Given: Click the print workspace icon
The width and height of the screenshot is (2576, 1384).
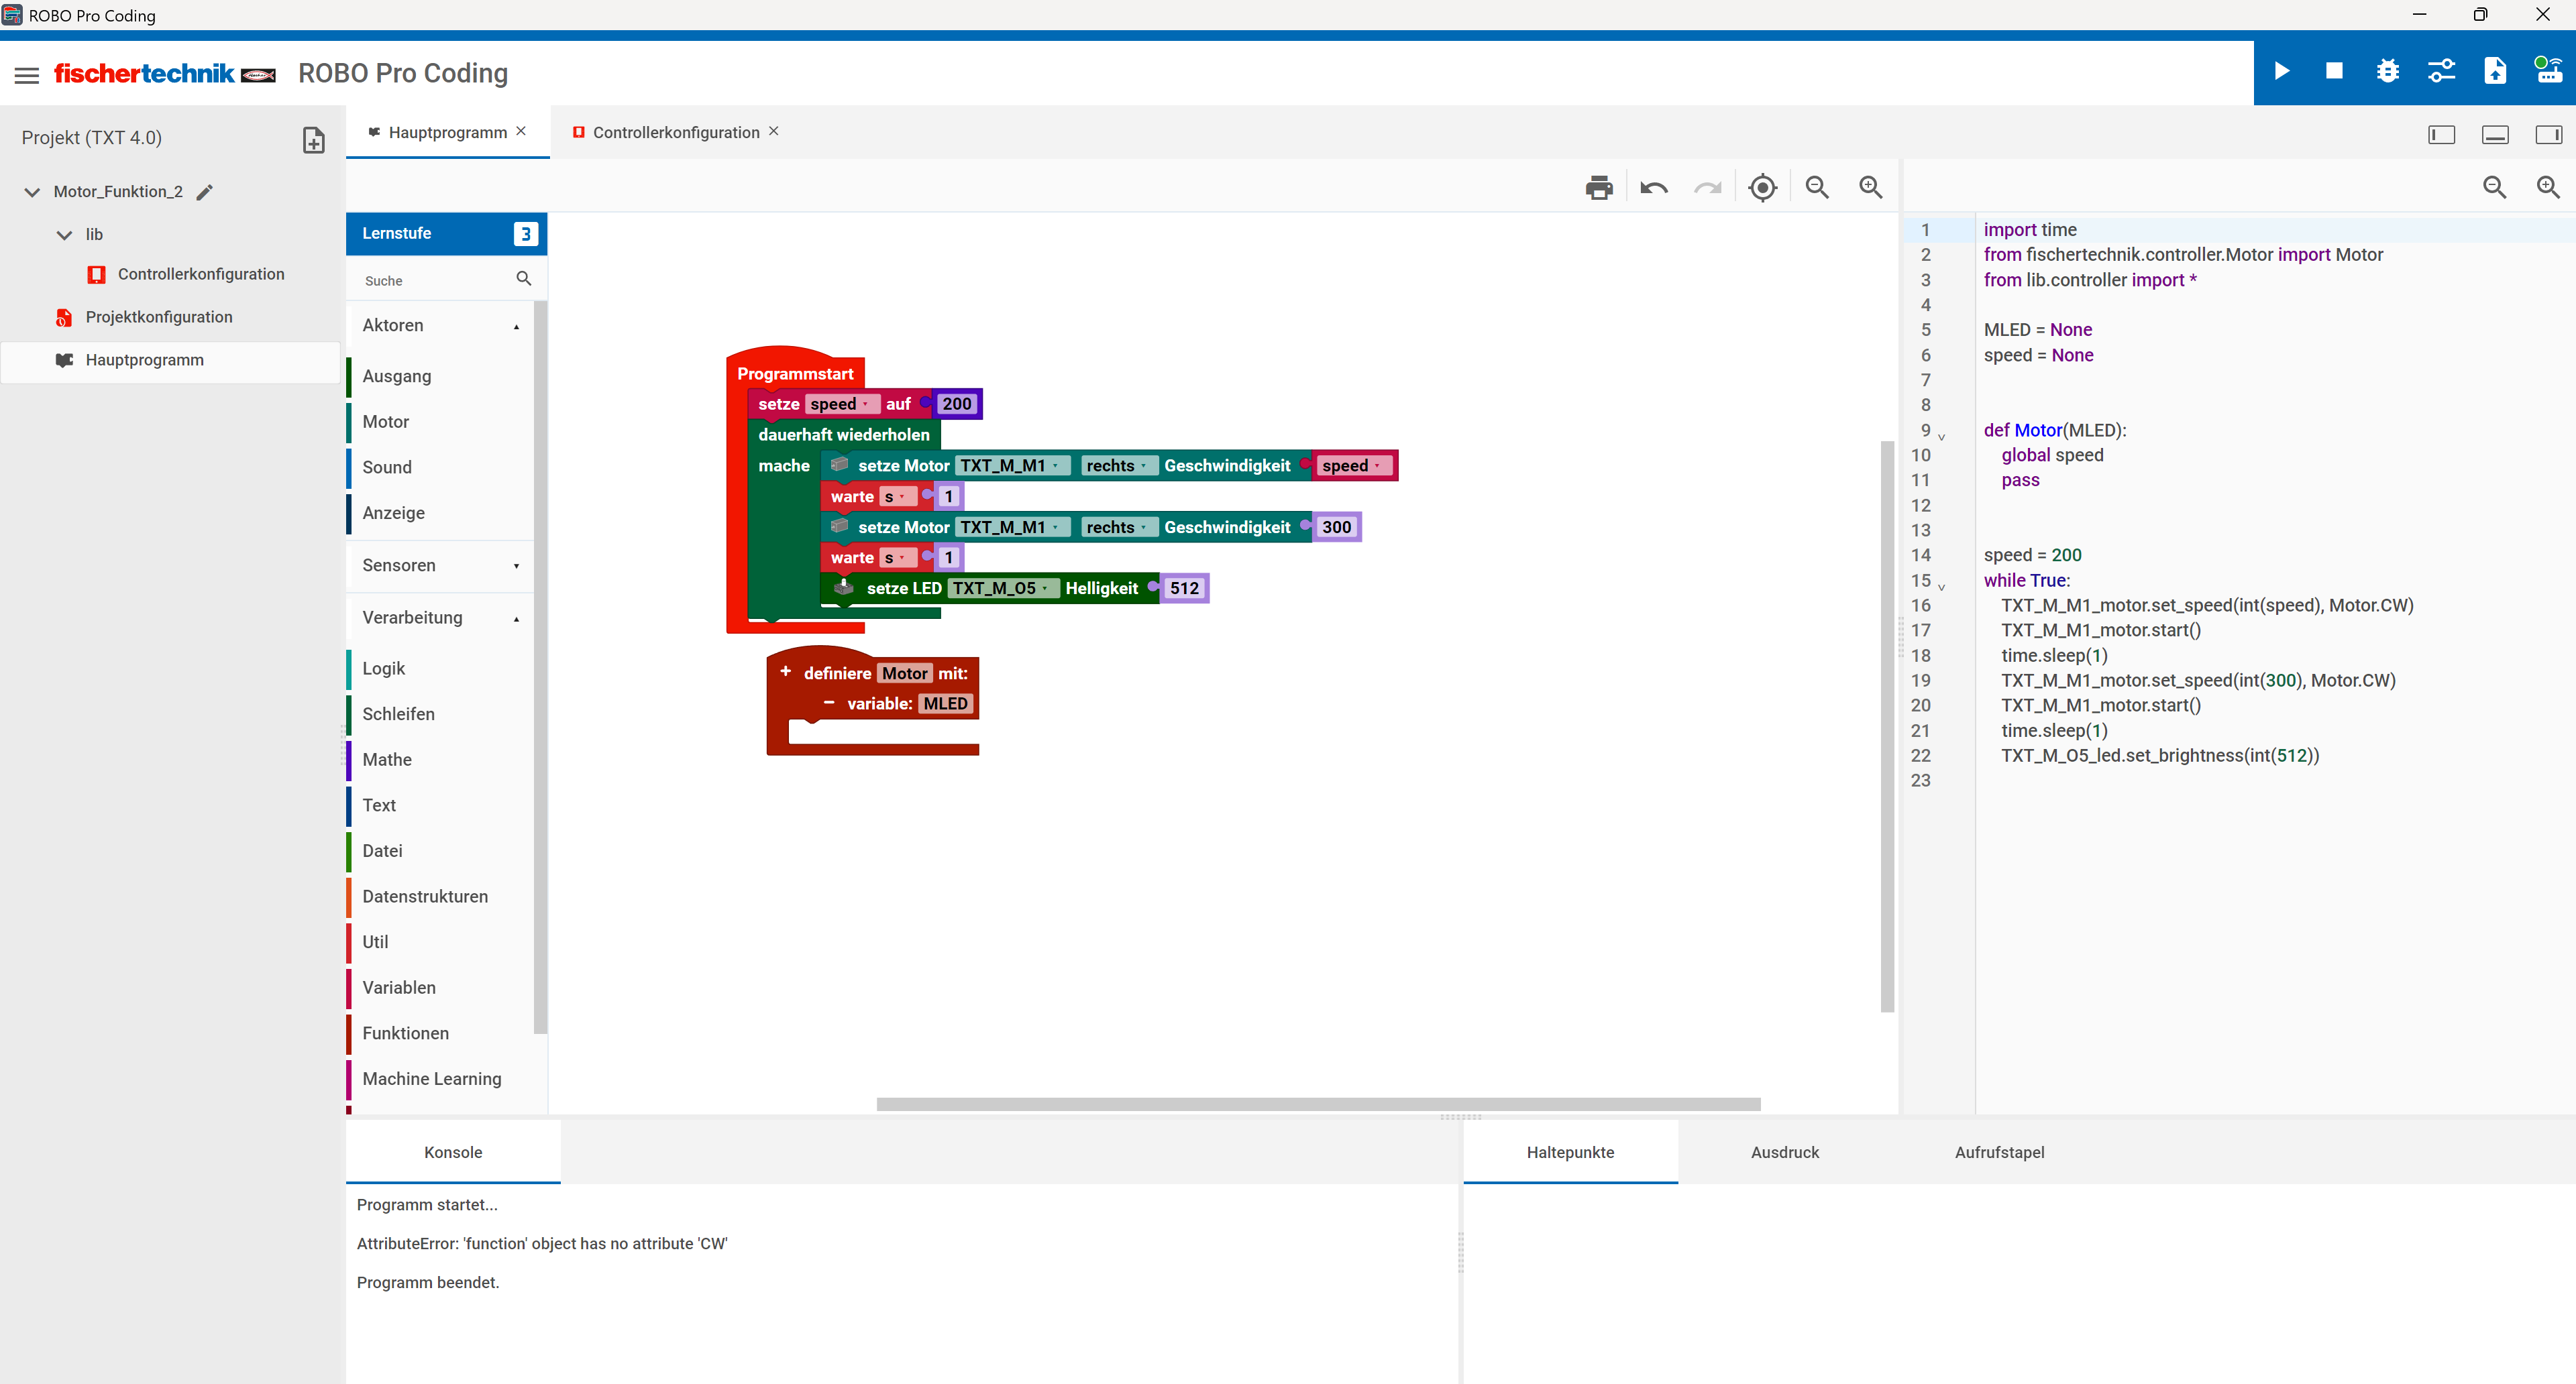Looking at the screenshot, I should click(1599, 188).
